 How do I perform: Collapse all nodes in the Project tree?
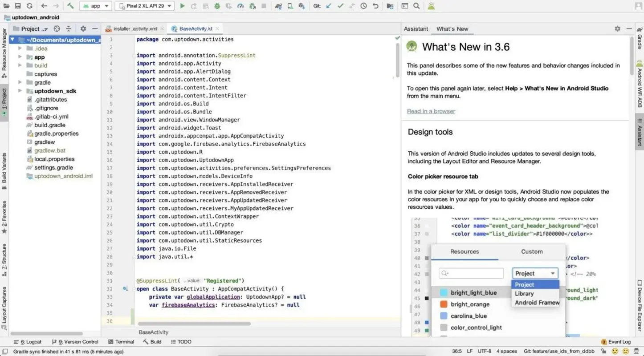[x=68, y=28]
